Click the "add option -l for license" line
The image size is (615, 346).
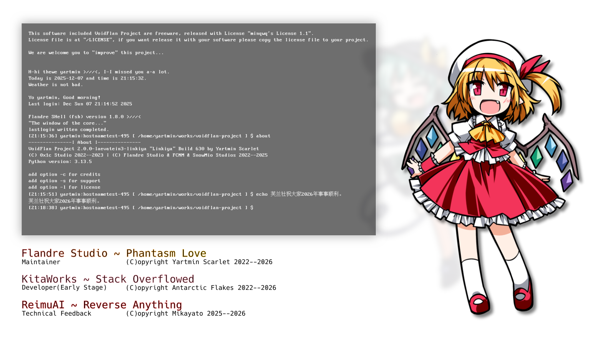pos(64,188)
